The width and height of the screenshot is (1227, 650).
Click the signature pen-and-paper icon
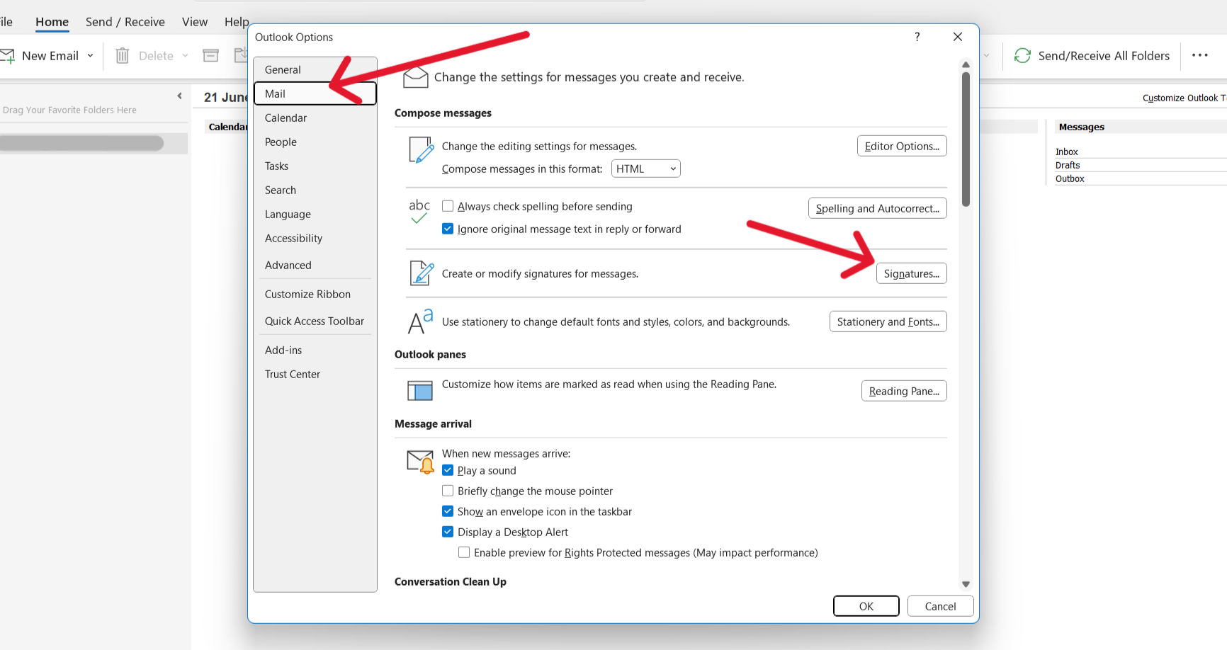coord(422,273)
